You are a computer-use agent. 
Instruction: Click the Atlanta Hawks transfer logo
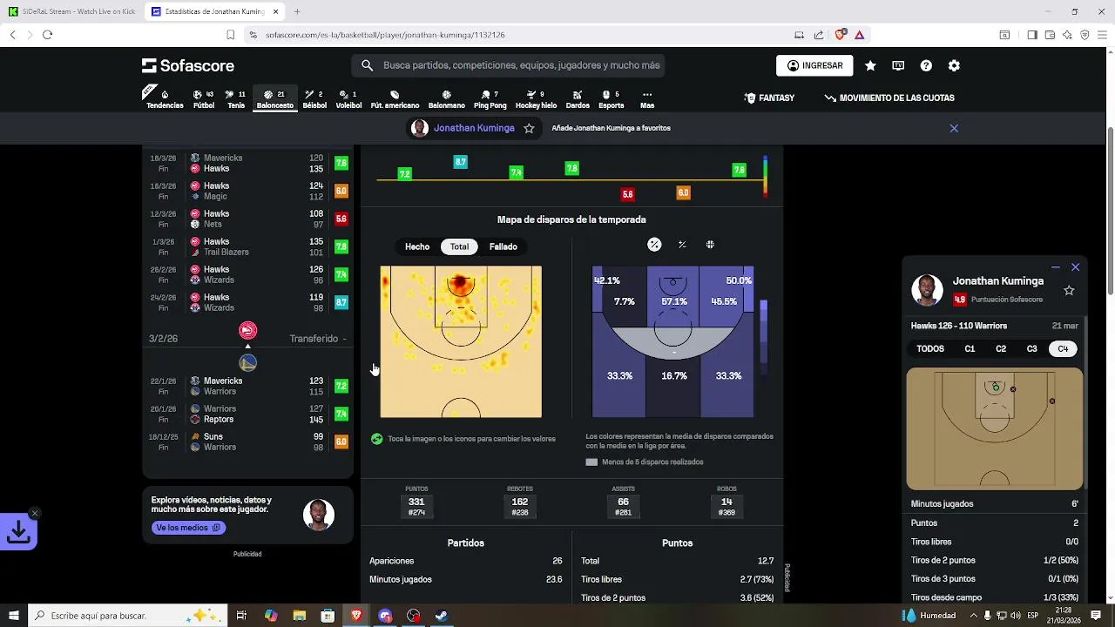coord(247,331)
